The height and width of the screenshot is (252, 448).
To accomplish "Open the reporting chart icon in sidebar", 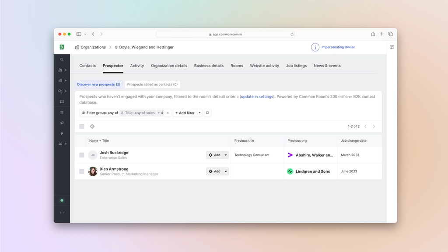I will point(60,144).
